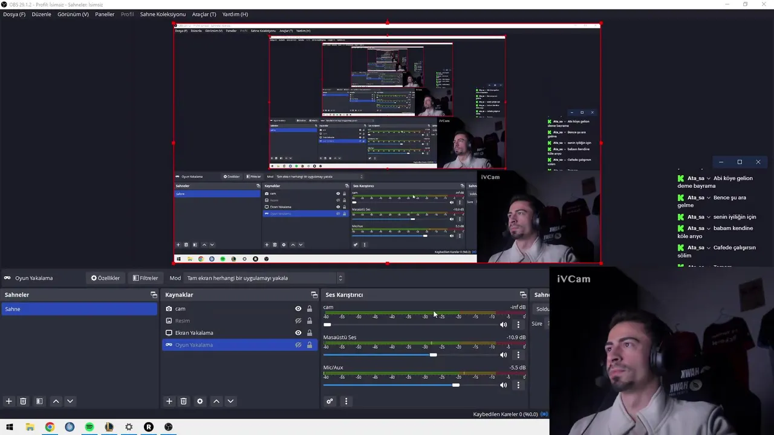Open the Araçlar (T) menu
This screenshot has width=774, height=435.
[x=204, y=14]
